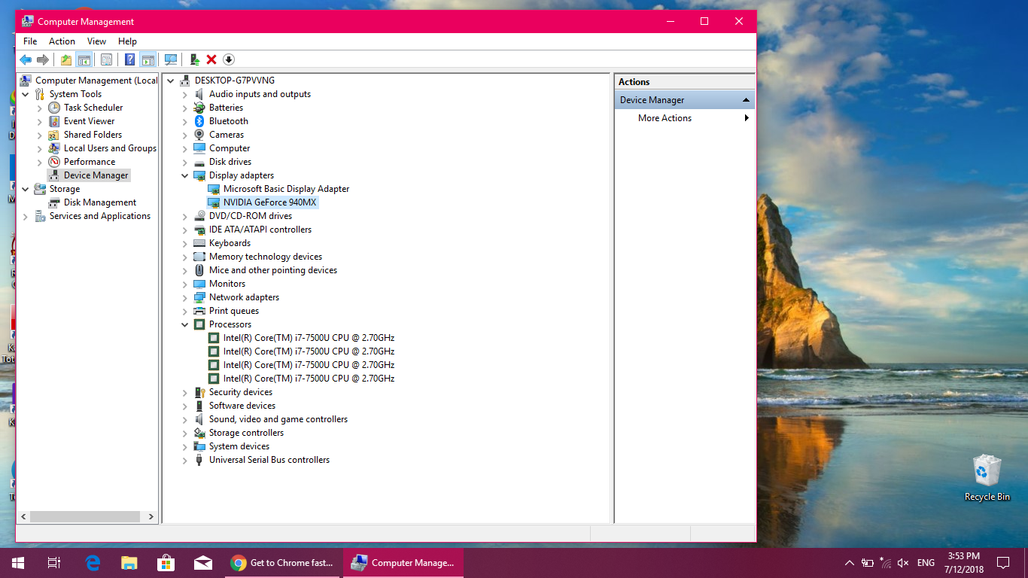Collapse Device Manager section in Actions pane

point(746,100)
